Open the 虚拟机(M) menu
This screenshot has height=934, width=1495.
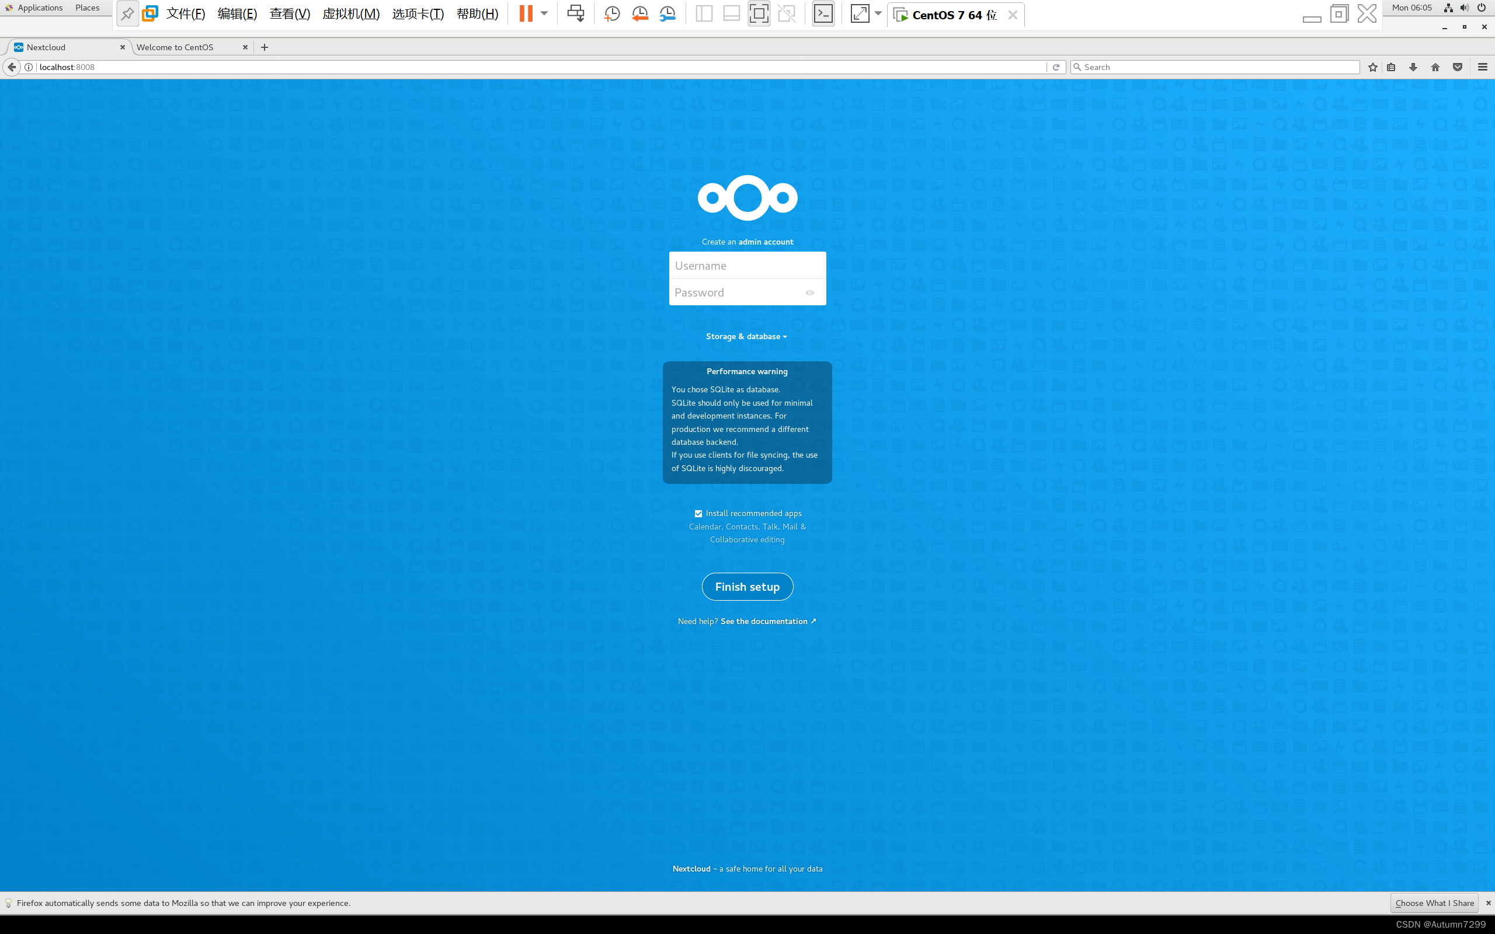[x=351, y=14]
